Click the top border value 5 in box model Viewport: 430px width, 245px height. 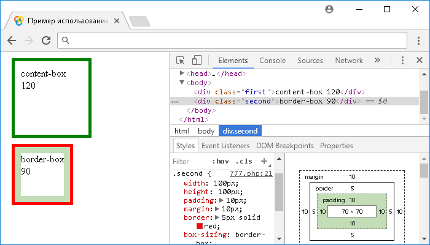353,188
